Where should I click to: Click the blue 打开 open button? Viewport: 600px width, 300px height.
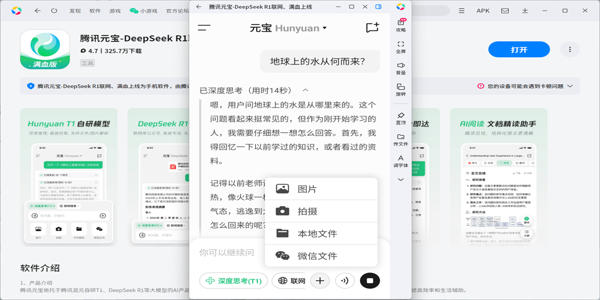519,49
